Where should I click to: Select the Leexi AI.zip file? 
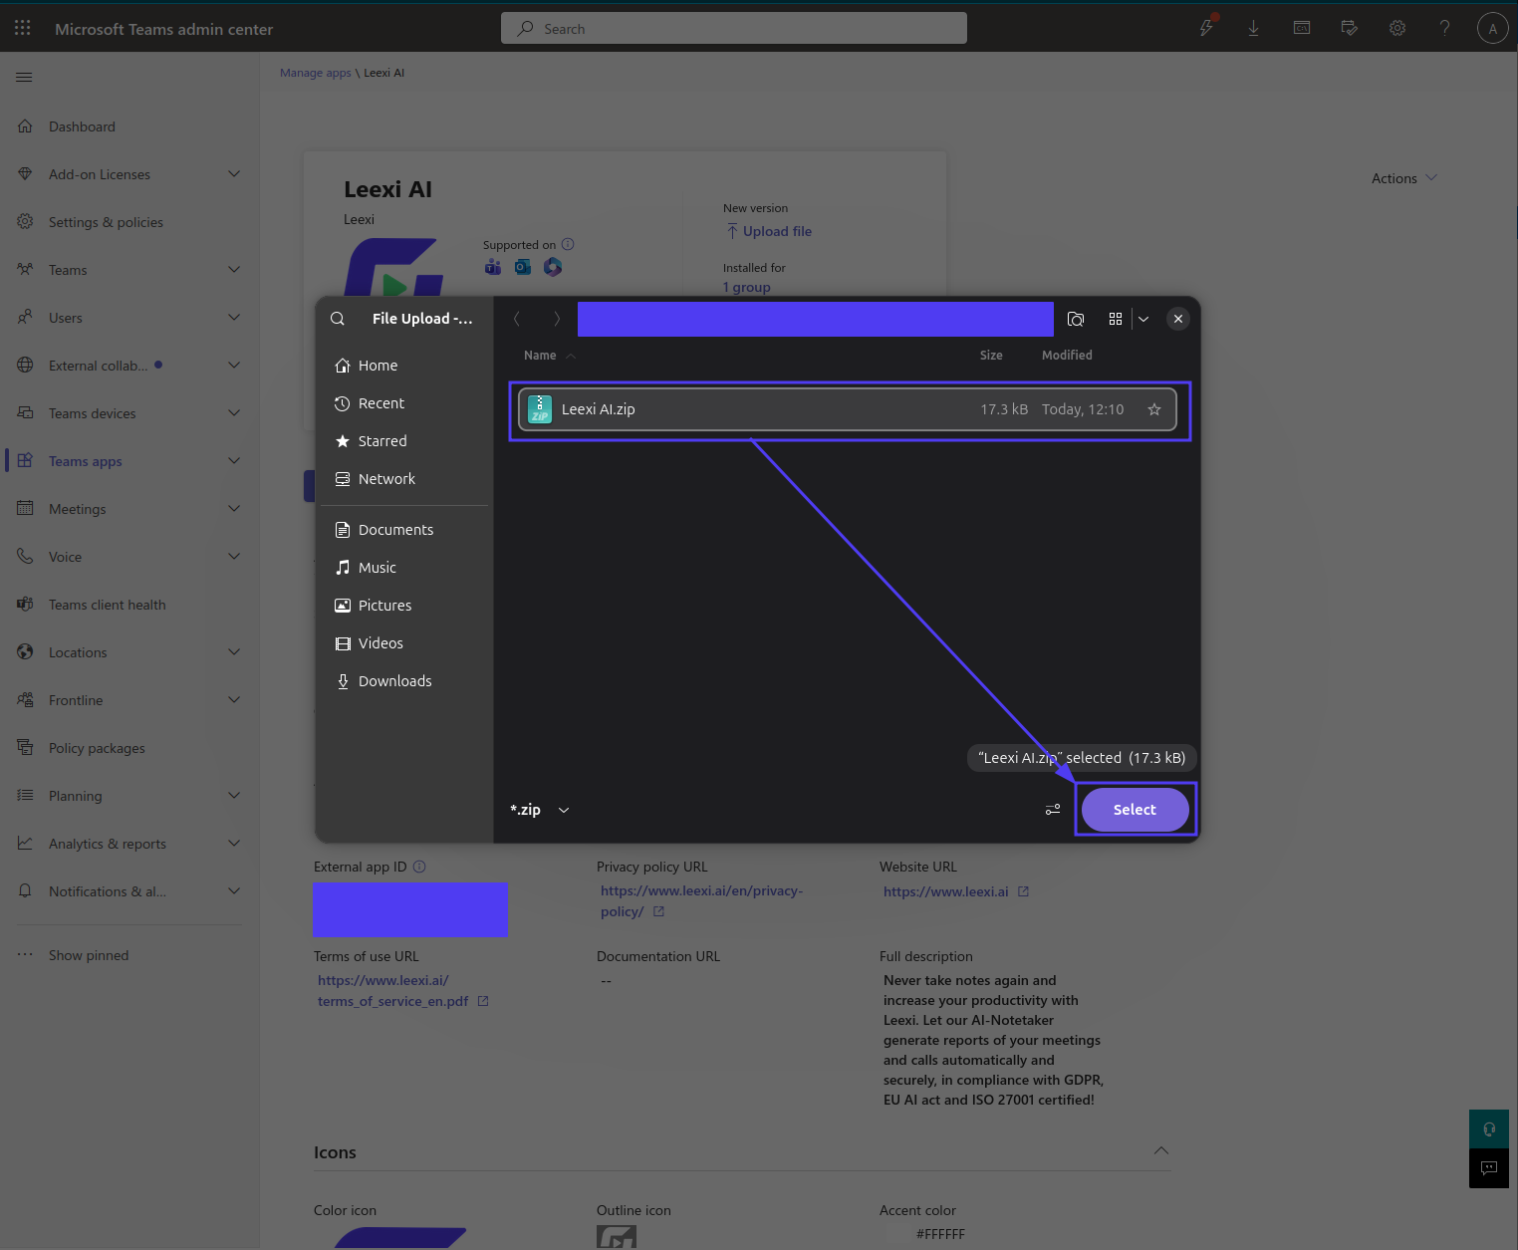tap(847, 409)
